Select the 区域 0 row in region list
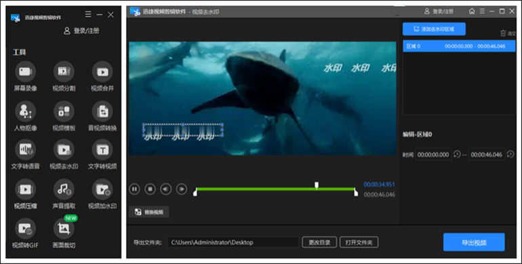 point(459,46)
